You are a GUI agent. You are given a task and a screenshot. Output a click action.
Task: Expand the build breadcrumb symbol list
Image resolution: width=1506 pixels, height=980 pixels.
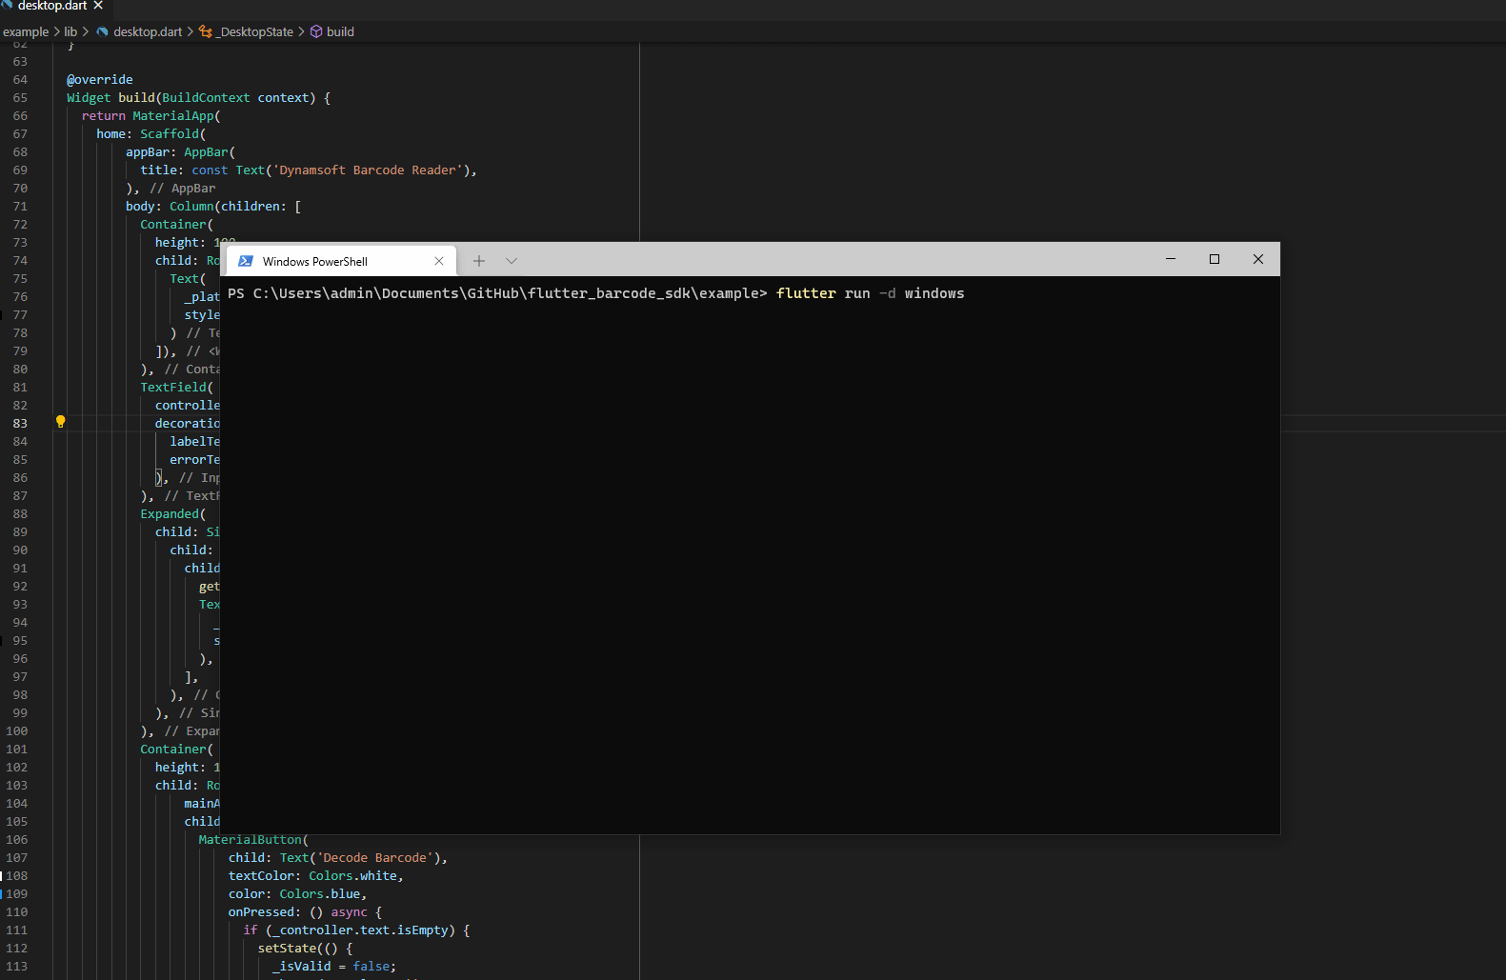click(340, 31)
